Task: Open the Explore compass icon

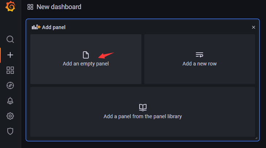Action: pos(10,85)
